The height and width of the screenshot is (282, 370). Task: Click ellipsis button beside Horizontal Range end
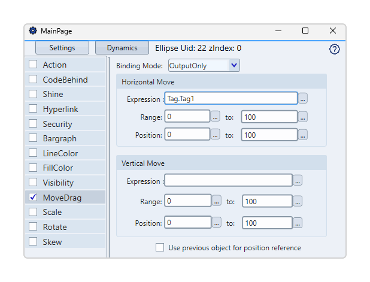(x=303, y=117)
